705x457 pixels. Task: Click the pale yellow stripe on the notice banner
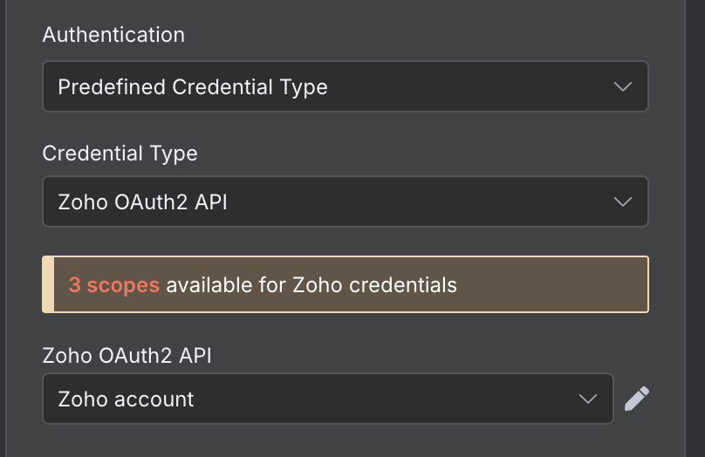(x=48, y=284)
